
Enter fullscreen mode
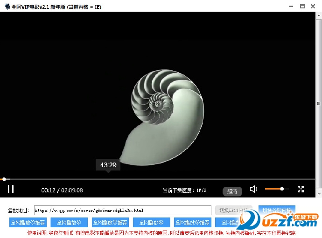(x=301, y=189)
